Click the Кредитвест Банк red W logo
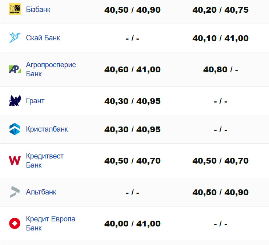 pos(15,160)
